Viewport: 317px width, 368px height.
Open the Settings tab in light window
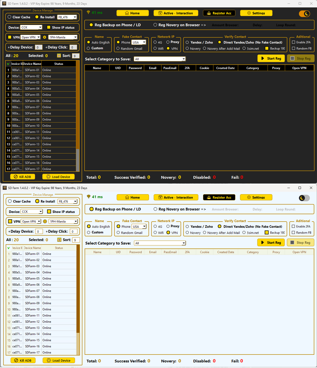coord(256,198)
